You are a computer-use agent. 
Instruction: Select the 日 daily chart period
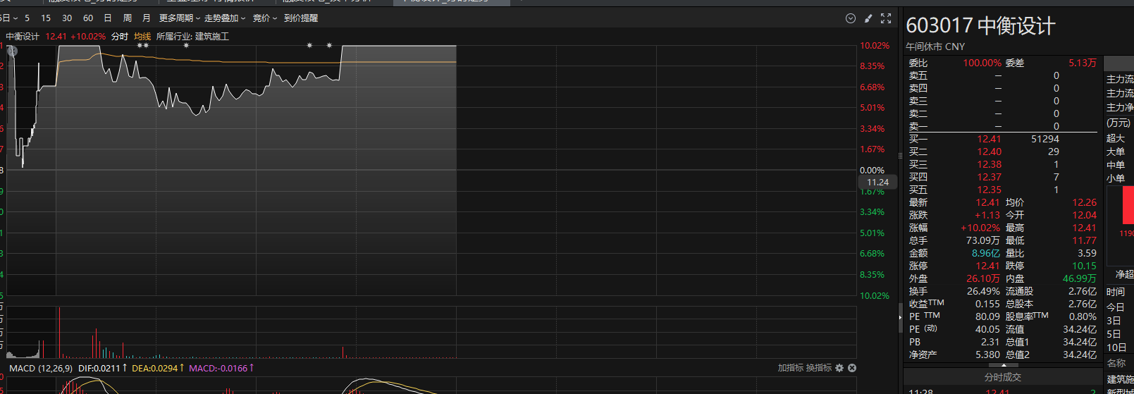[x=108, y=18]
